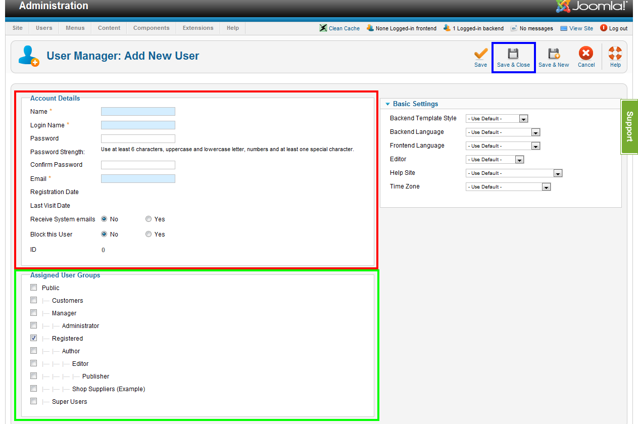Check the Editor user group
638x424 pixels.
click(34, 363)
